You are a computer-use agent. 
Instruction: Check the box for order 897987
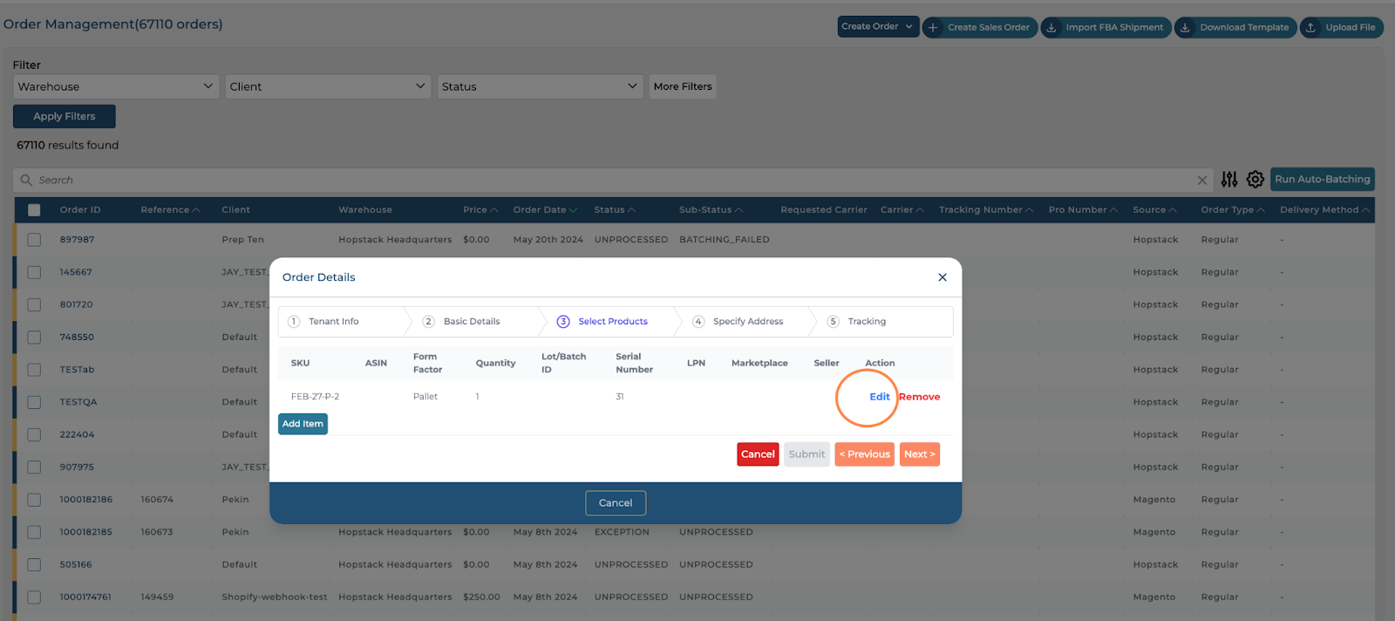34,240
